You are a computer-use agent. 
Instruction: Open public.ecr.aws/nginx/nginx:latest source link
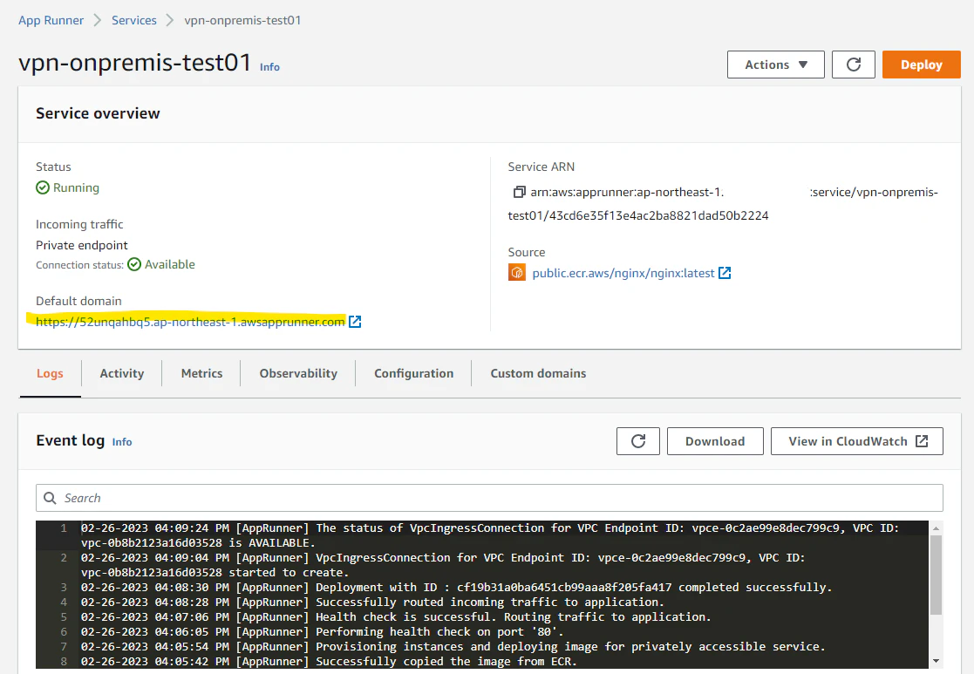coord(623,273)
